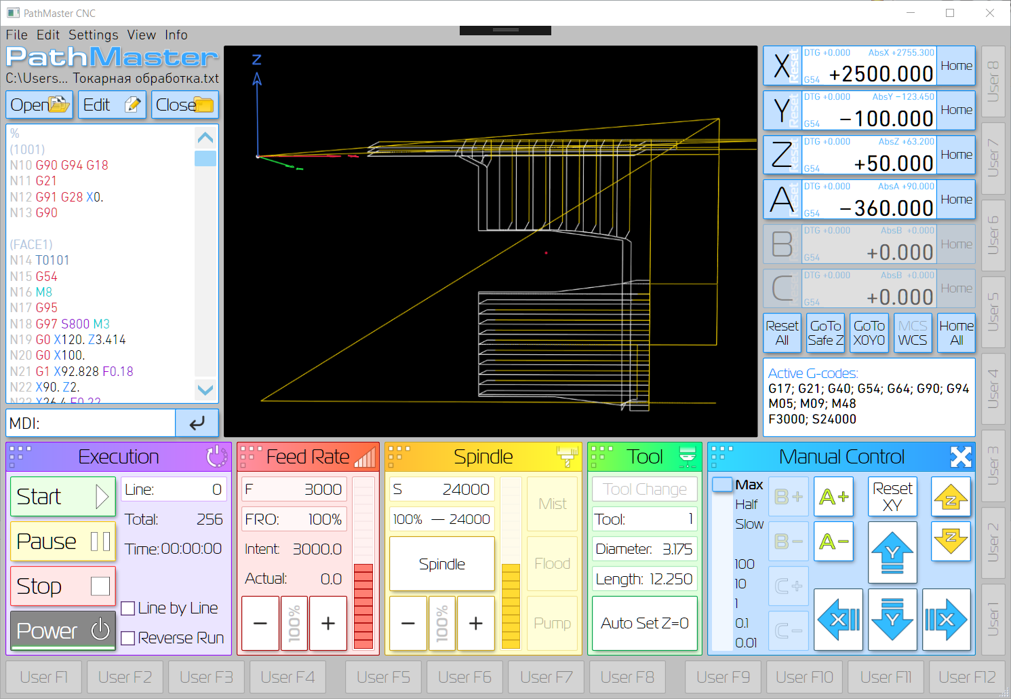The image size is (1011, 699).
Task: Click the spindle speed override bar
Action: tap(511, 563)
